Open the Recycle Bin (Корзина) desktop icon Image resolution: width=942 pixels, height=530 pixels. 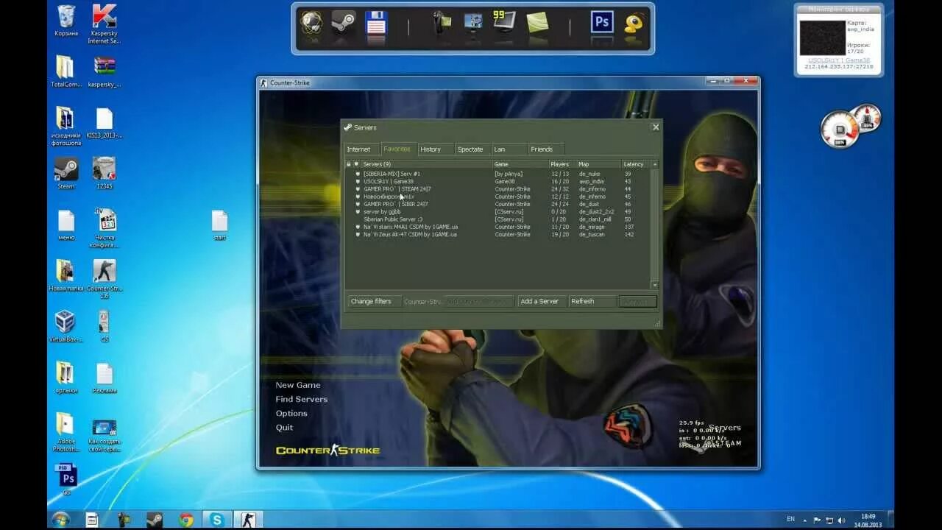[x=66, y=21]
